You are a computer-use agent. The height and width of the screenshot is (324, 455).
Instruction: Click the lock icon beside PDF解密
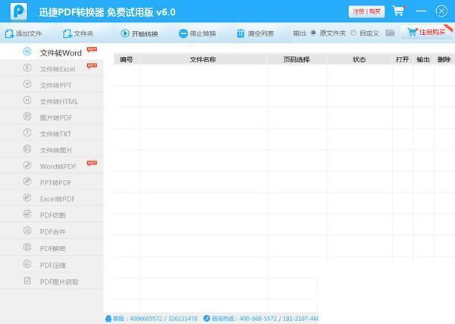pos(27,247)
